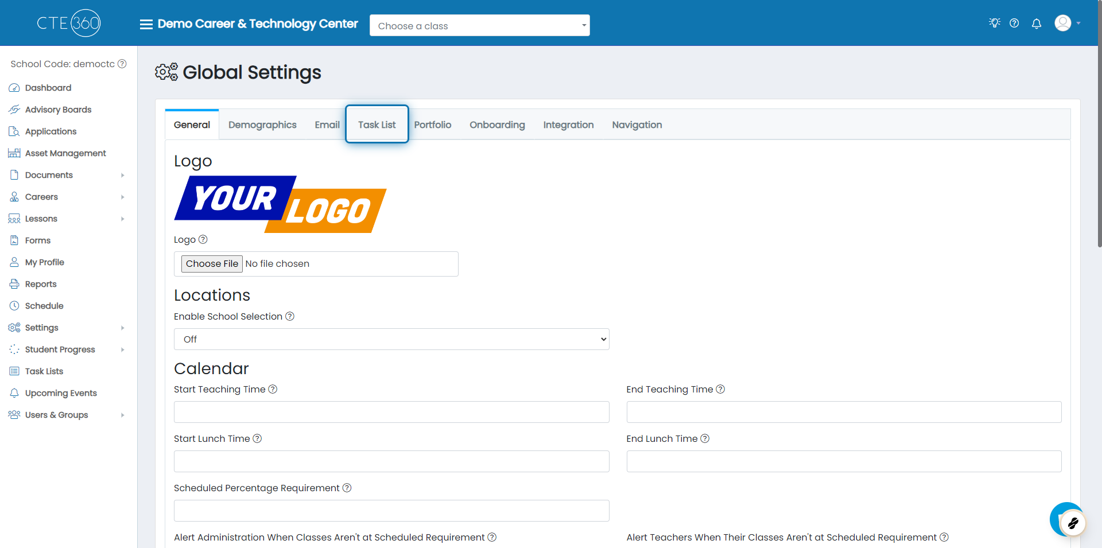The image size is (1102, 548).
Task: Click the Logo field help icon
Action: [x=203, y=239]
